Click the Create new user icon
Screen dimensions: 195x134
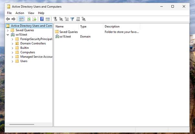click(55, 19)
